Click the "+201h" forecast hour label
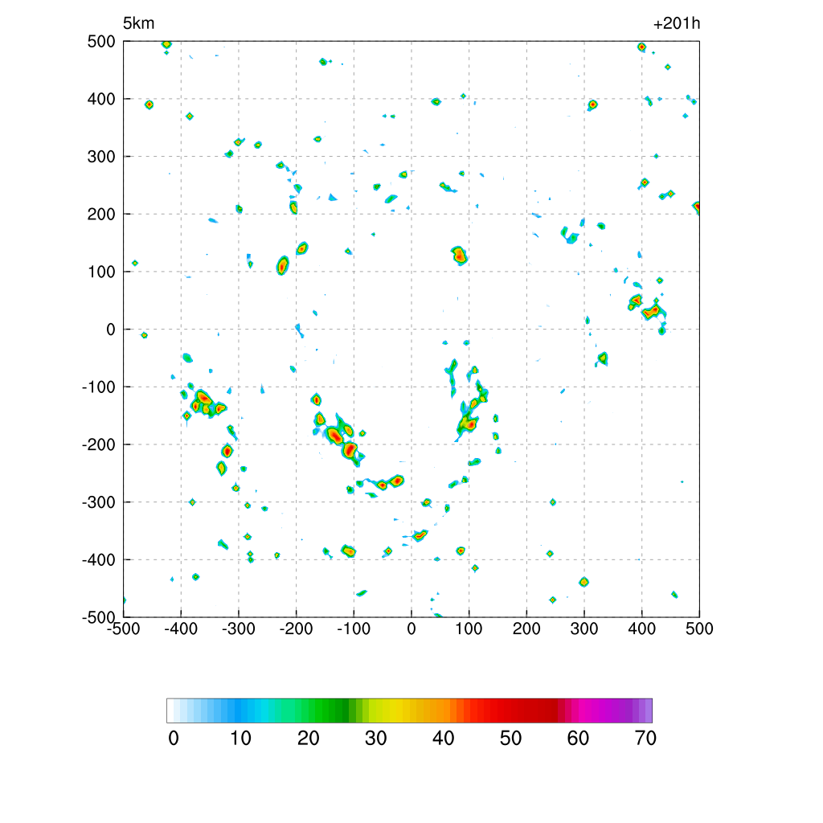The image size is (823, 823). coord(677,23)
